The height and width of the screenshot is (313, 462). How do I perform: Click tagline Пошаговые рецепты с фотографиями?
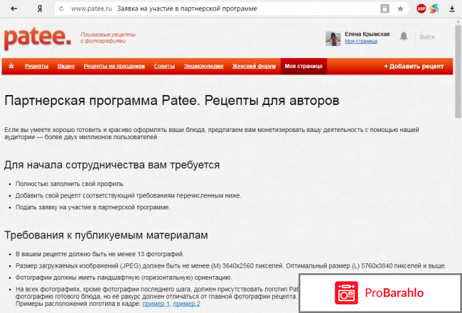(x=108, y=38)
